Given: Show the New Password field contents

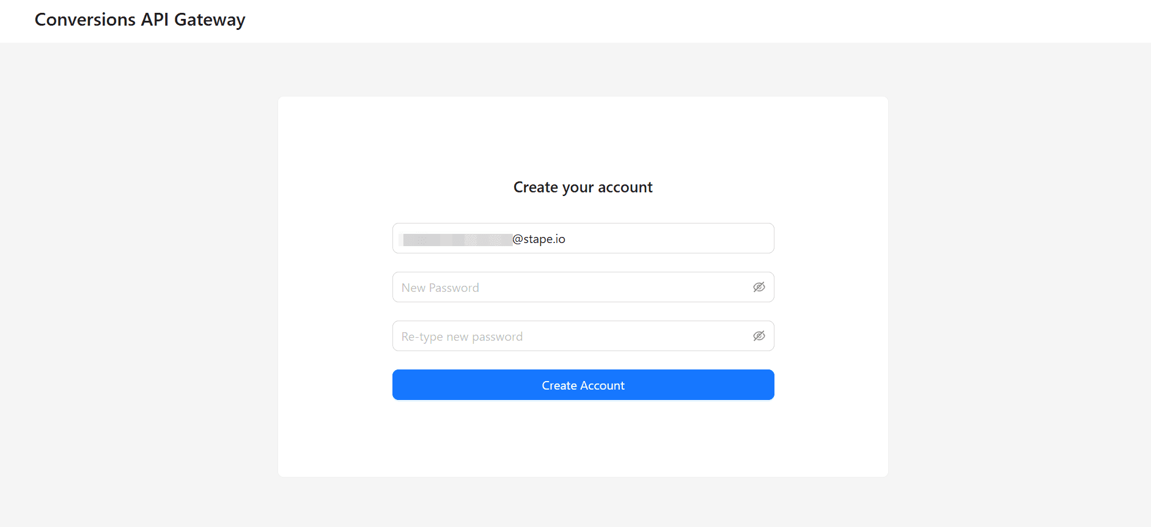Looking at the screenshot, I should pos(759,287).
